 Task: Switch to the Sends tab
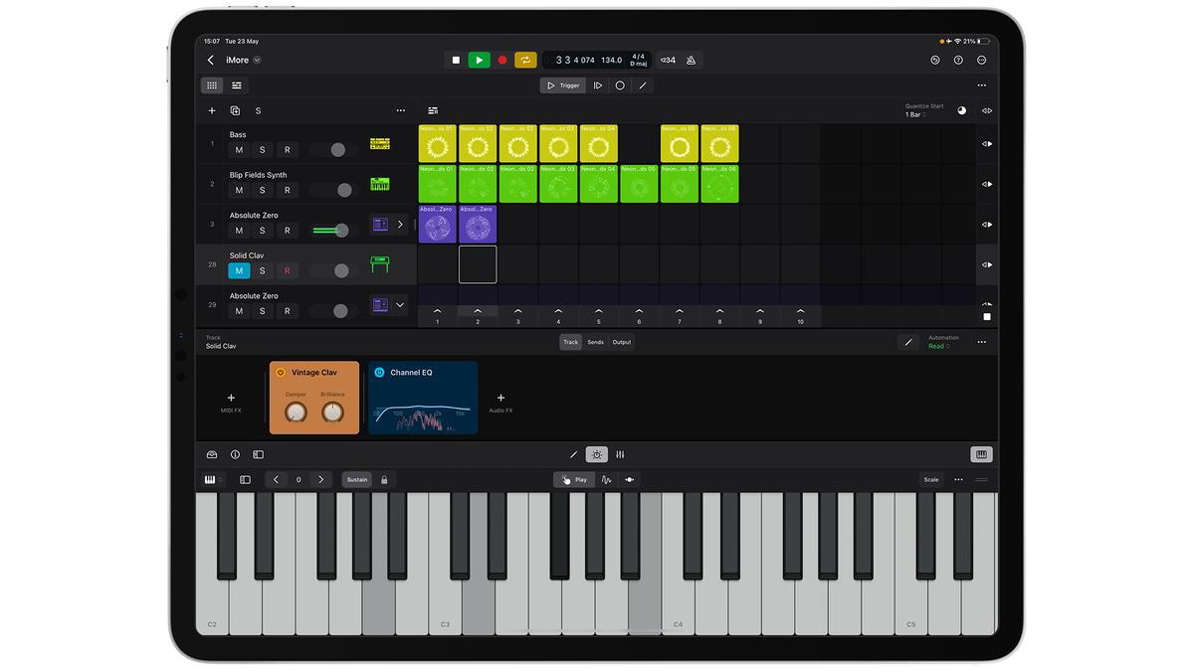pos(596,342)
